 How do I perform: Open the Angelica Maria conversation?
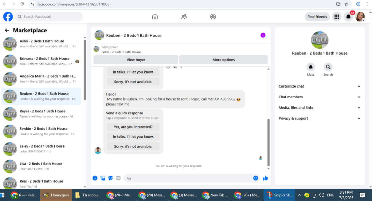click(41, 79)
